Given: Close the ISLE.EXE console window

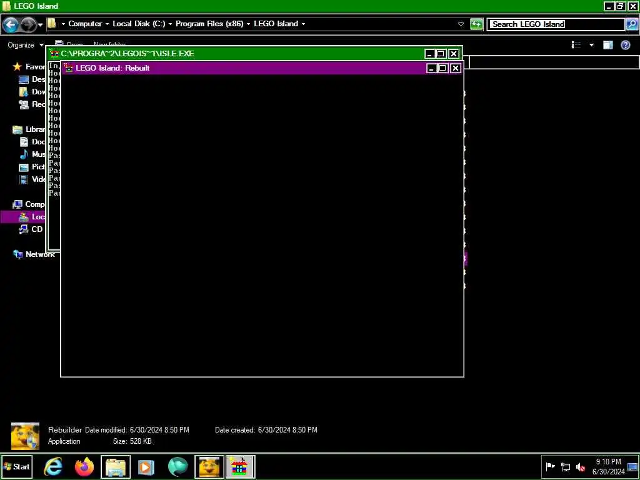Looking at the screenshot, I should point(454,54).
